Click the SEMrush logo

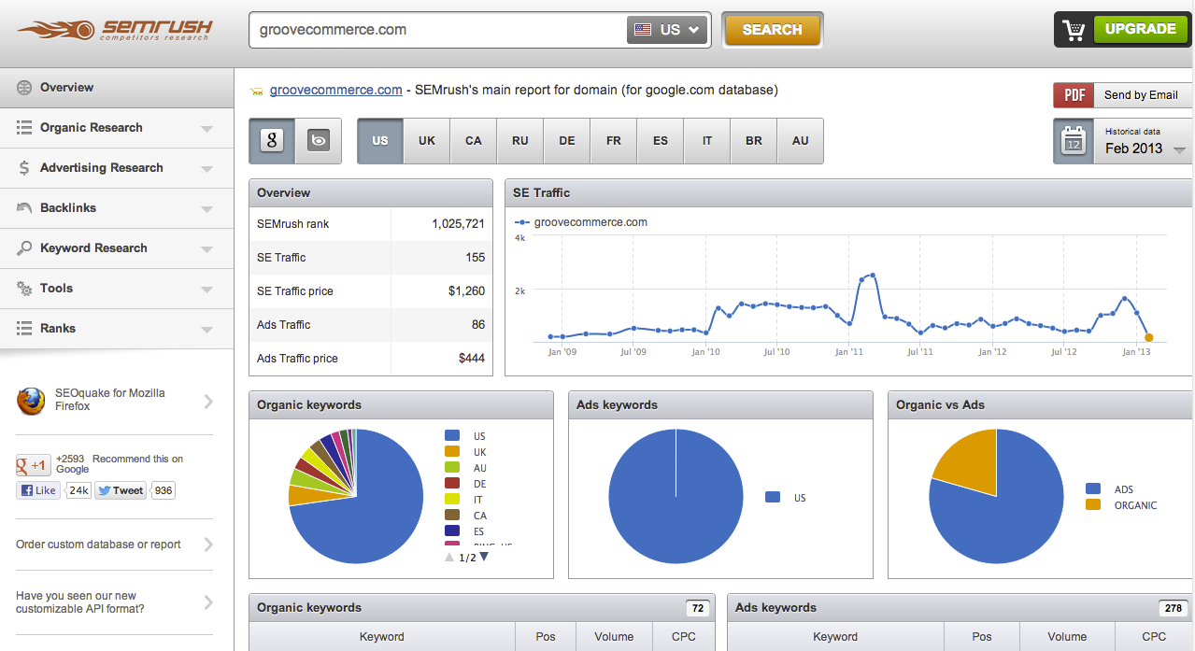[x=114, y=30]
